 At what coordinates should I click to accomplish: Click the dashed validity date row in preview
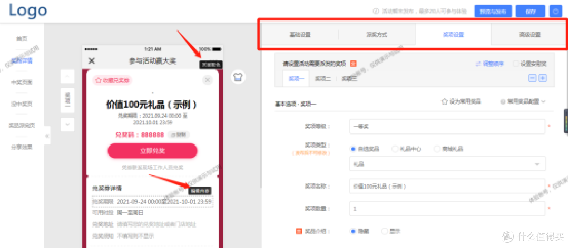(152, 202)
